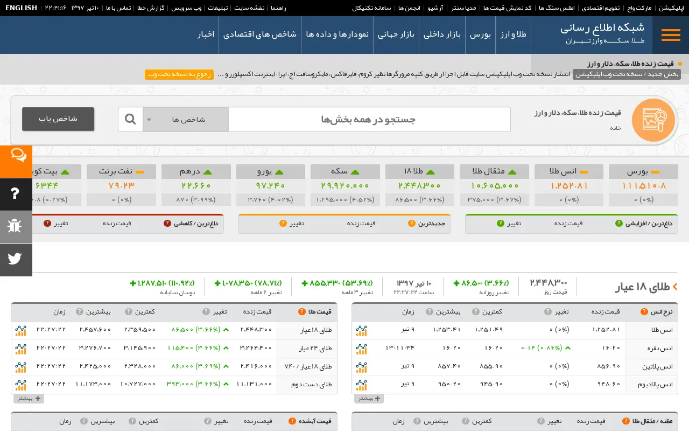Open the اخبار navigation menu
Image resolution: width=689 pixels, height=431 pixels.
(206, 35)
